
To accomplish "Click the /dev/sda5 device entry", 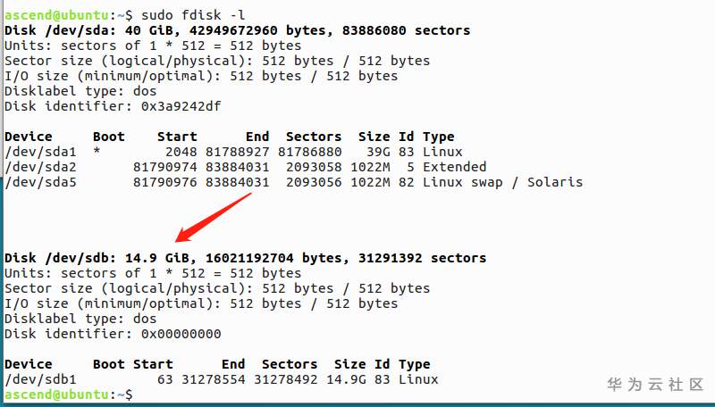I will [x=40, y=182].
